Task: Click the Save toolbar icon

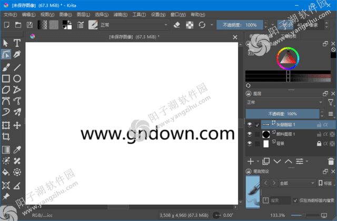Action: (x=29, y=25)
